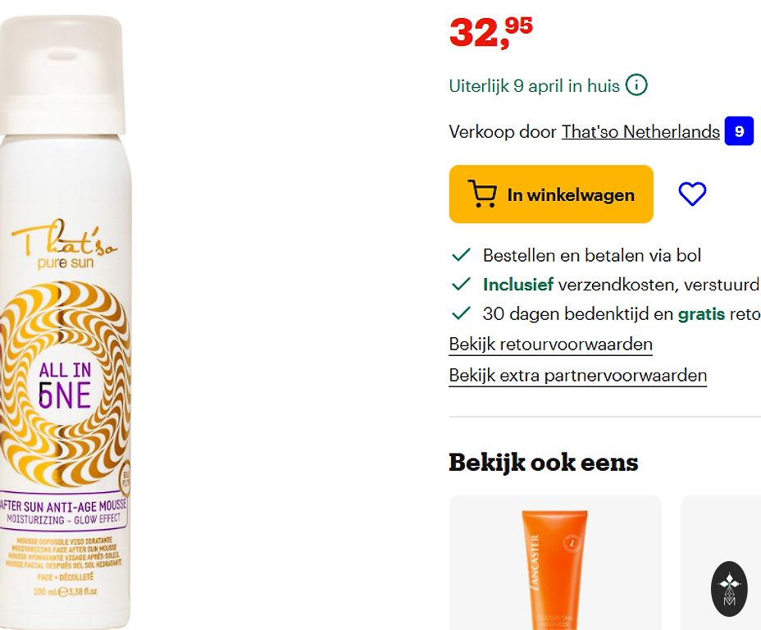This screenshot has height=630, width=761.
Task: Open the seller rating badge showing 9
Action: coord(739,131)
